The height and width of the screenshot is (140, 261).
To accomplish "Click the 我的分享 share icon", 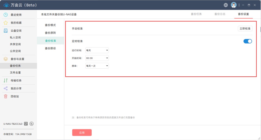I will pyautogui.click(x=6, y=88).
